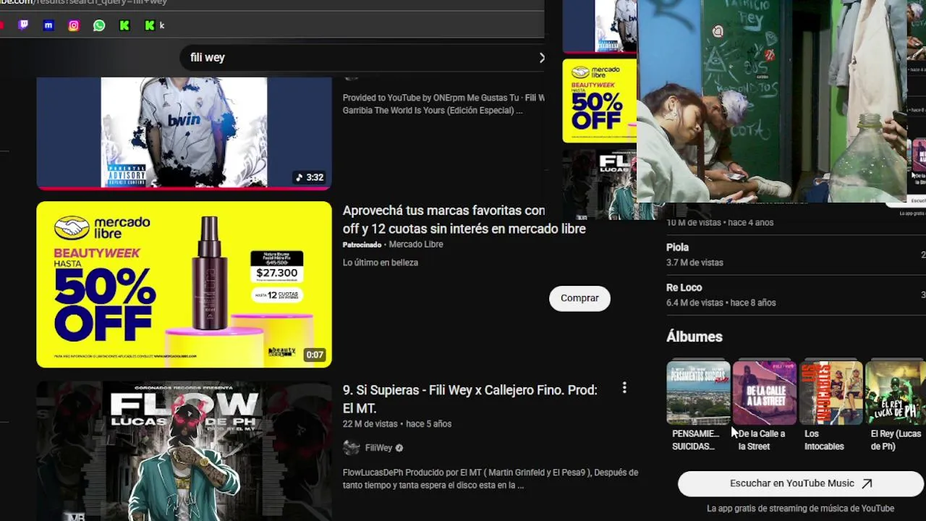Open 'El Rey (Lucas de Ph)' album cover
The height and width of the screenshot is (521, 926).
tap(896, 392)
